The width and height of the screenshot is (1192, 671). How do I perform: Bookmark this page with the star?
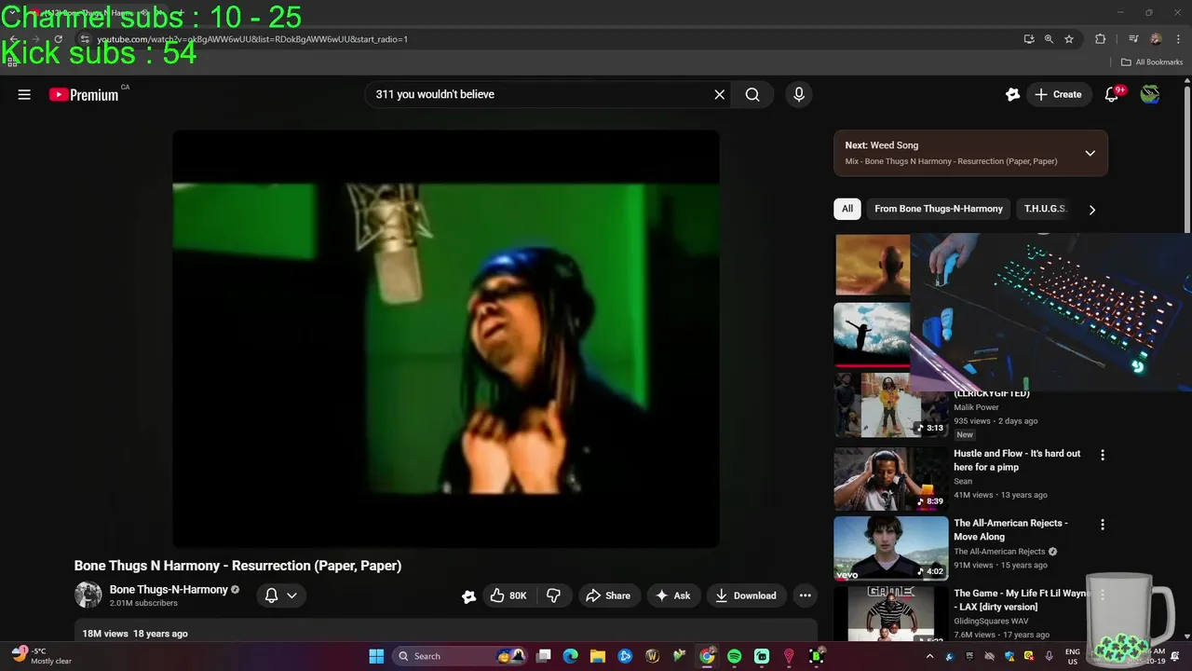(x=1069, y=39)
